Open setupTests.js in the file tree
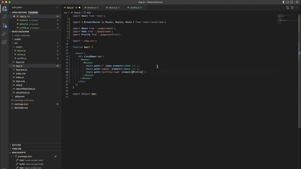This screenshot has width=301, height=169. click(x=35, y=93)
